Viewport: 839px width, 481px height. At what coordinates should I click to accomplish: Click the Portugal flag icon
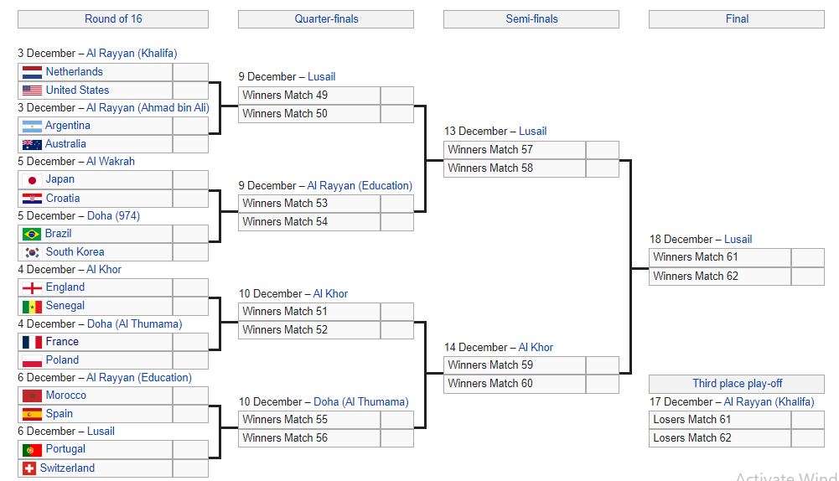[x=32, y=450]
